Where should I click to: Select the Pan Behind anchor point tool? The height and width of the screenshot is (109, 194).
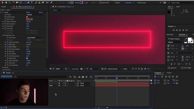point(21,2)
